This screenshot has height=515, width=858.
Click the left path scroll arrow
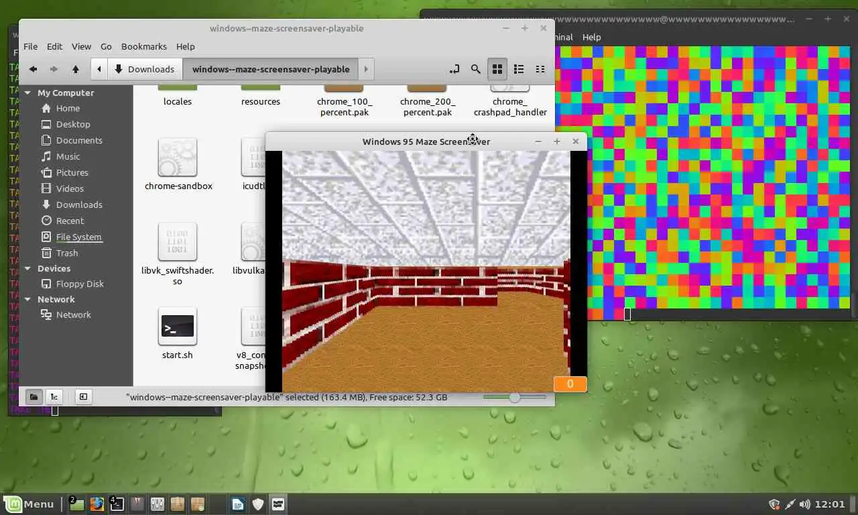[99, 69]
